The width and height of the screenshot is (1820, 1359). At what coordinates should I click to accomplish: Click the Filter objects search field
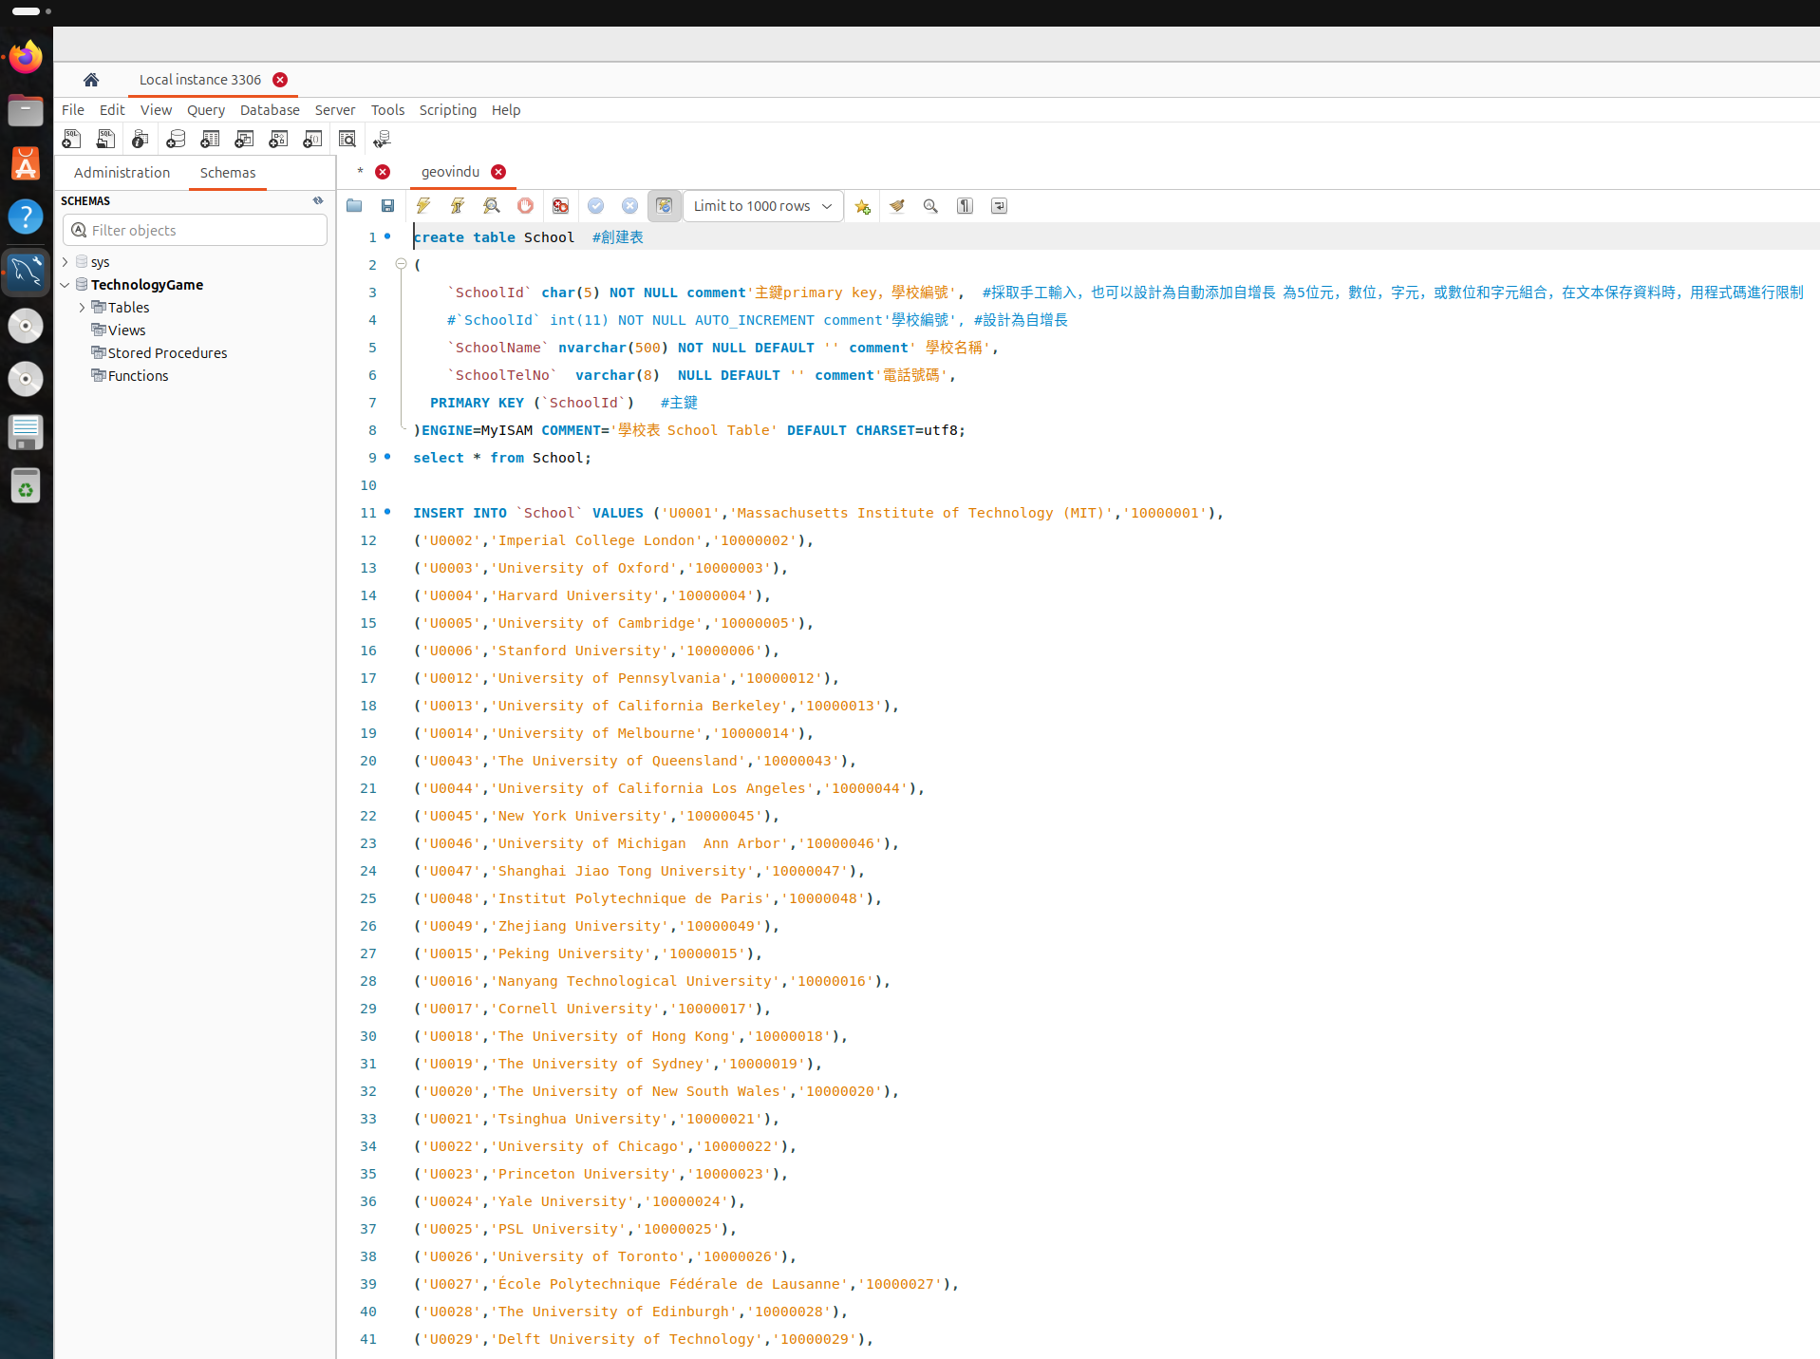coord(196,230)
